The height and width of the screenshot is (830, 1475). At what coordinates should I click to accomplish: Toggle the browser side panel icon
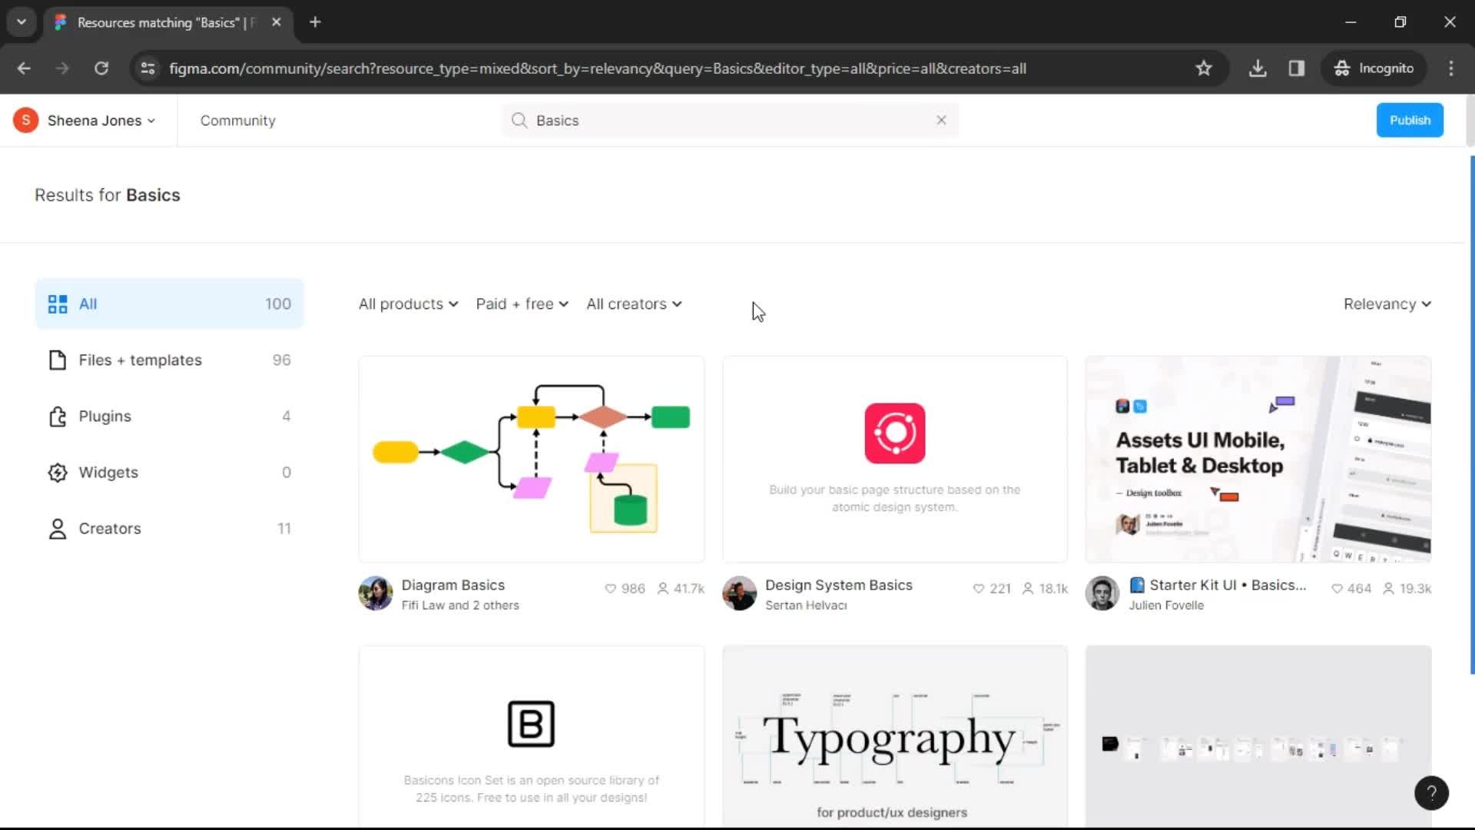[1297, 68]
